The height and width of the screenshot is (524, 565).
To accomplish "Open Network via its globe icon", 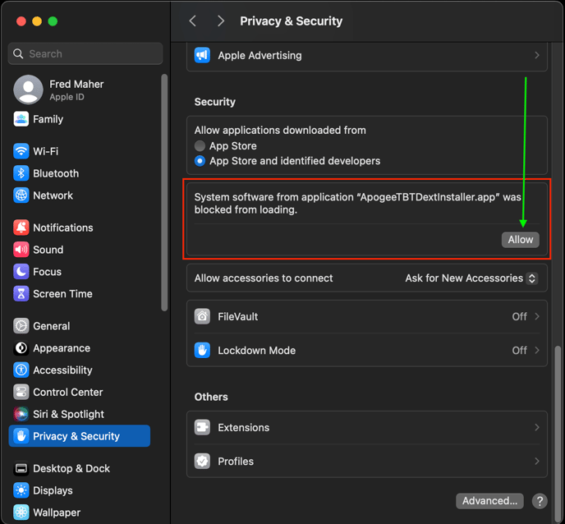I will (21, 195).
